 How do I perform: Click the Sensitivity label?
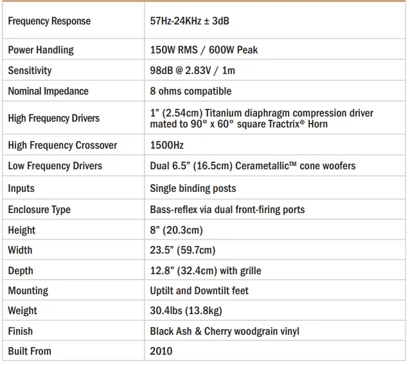(x=30, y=70)
